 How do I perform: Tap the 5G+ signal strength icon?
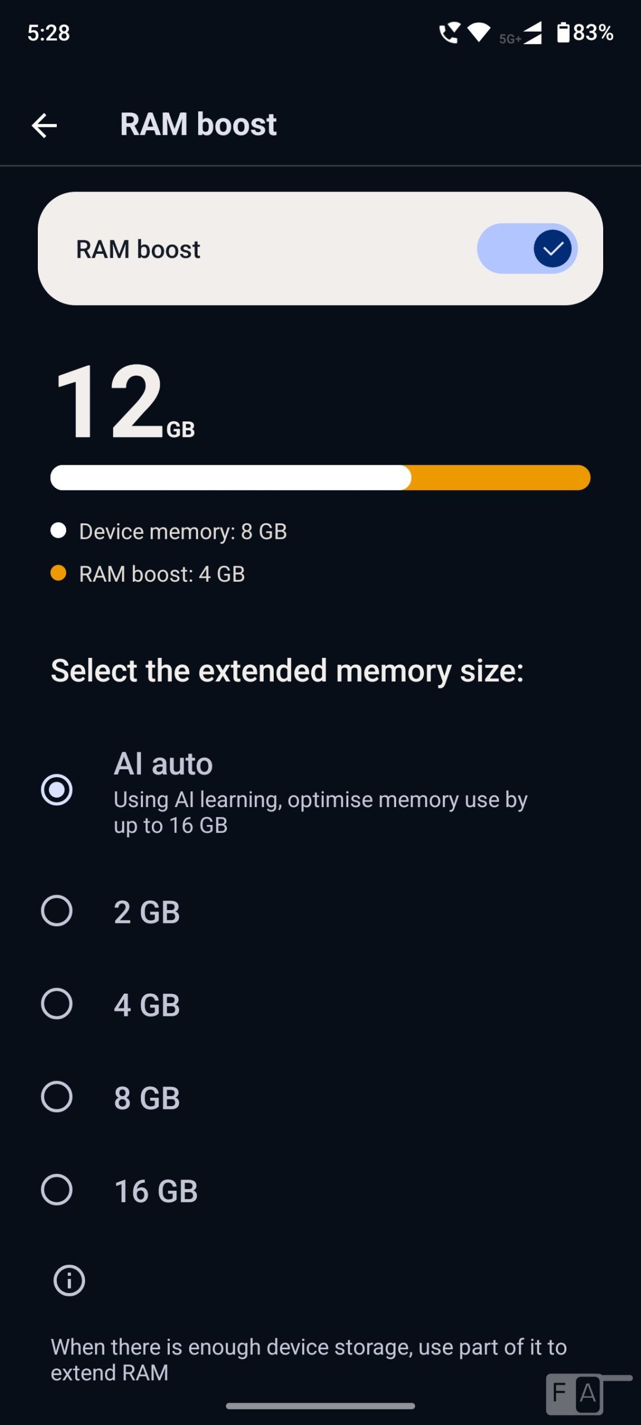click(x=522, y=35)
